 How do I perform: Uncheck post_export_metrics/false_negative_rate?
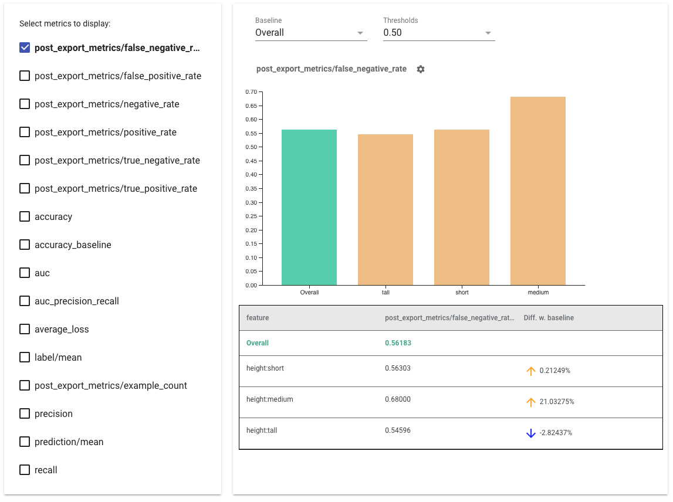coord(24,47)
